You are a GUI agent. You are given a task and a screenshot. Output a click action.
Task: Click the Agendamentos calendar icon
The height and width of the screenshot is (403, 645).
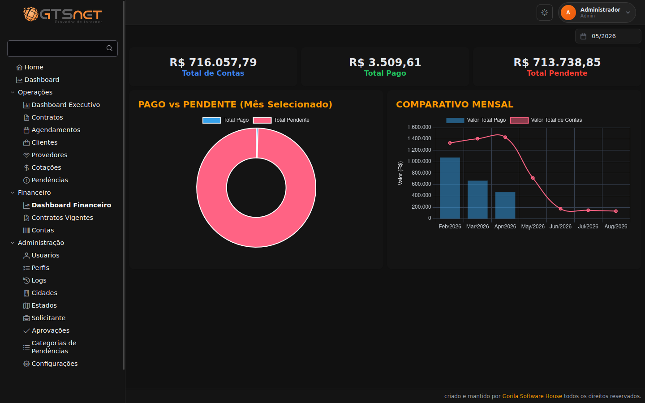pyautogui.click(x=26, y=130)
